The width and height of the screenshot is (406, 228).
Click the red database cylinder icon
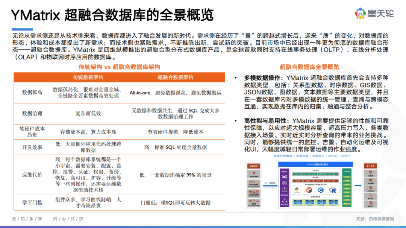254,173
